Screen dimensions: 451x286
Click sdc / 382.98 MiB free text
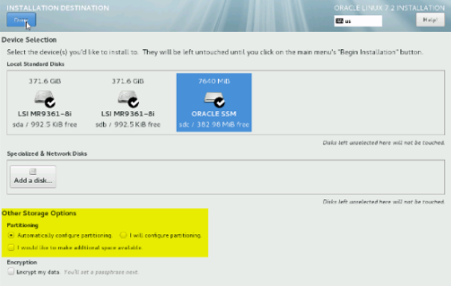(214, 124)
